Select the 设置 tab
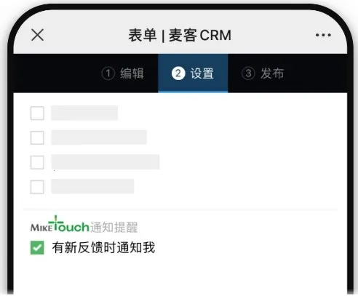Viewport: 358px width, 296px height. tap(193, 73)
